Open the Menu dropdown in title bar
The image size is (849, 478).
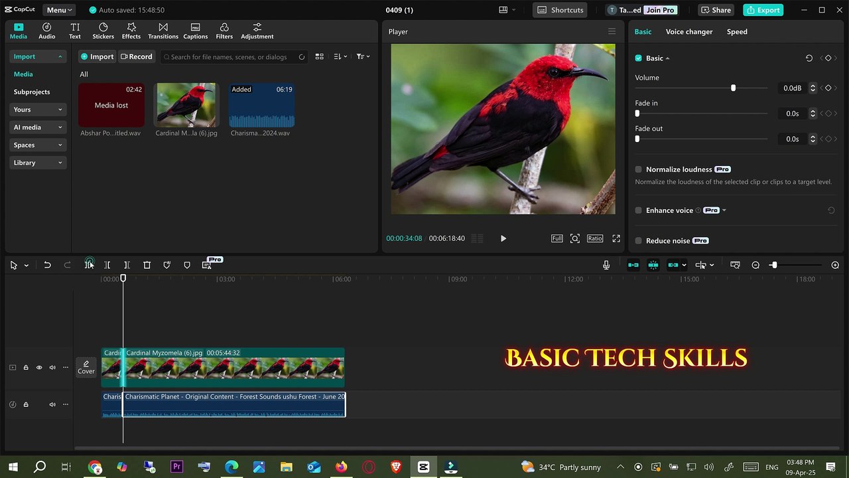pyautogui.click(x=60, y=10)
